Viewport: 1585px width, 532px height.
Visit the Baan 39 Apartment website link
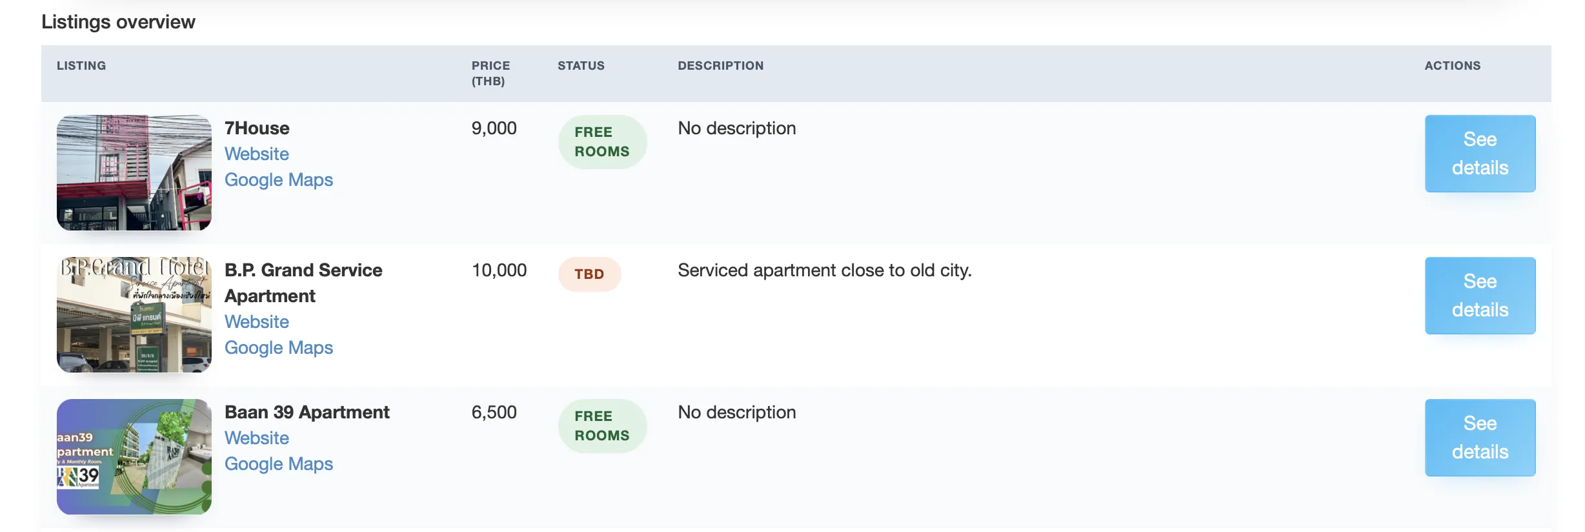point(256,438)
